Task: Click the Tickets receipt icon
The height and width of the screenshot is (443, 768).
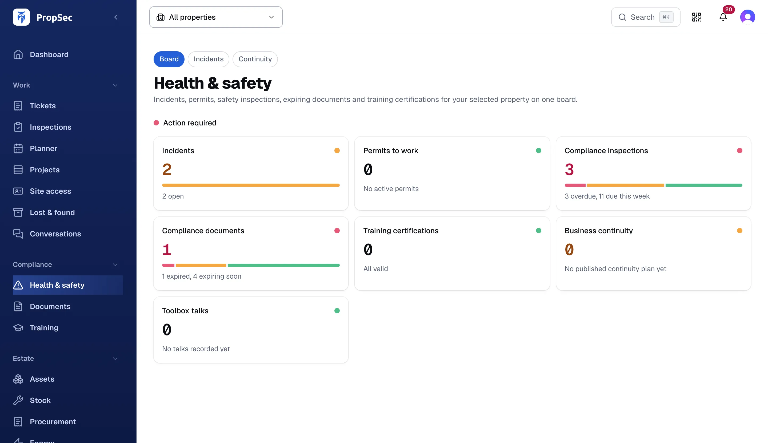Action: click(x=18, y=106)
